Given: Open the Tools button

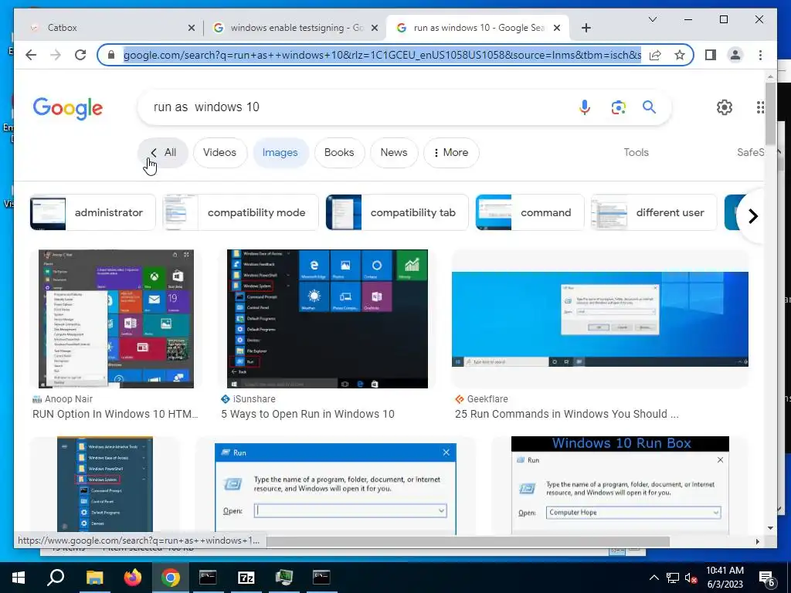Looking at the screenshot, I should tap(637, 152).
